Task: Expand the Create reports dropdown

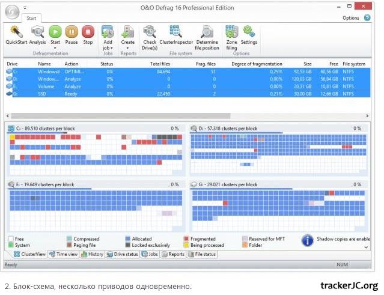Action: pyautogui.click(x=127, y=48)
